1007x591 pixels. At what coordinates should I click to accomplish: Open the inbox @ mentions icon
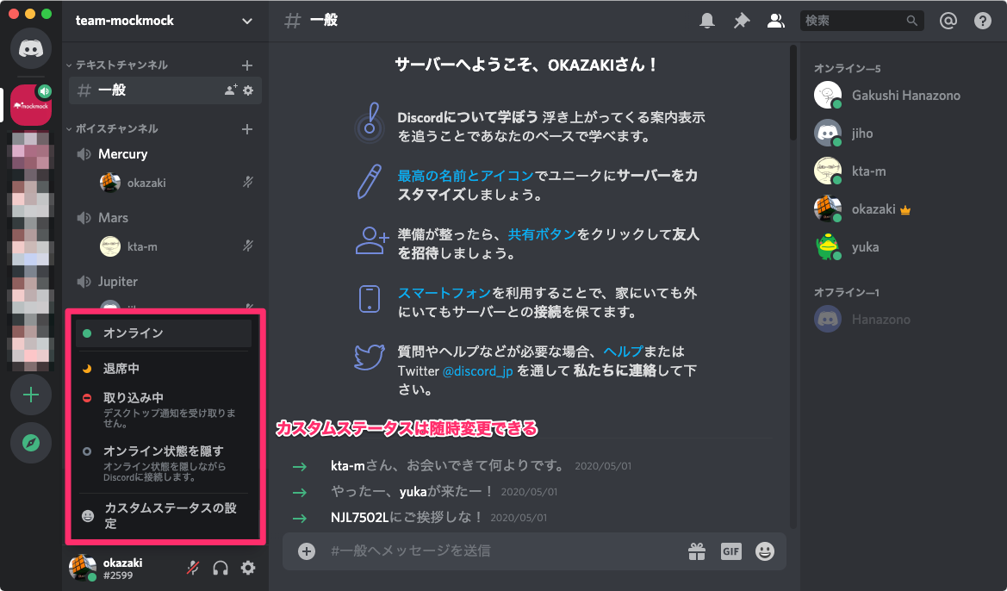pos(948,20)
